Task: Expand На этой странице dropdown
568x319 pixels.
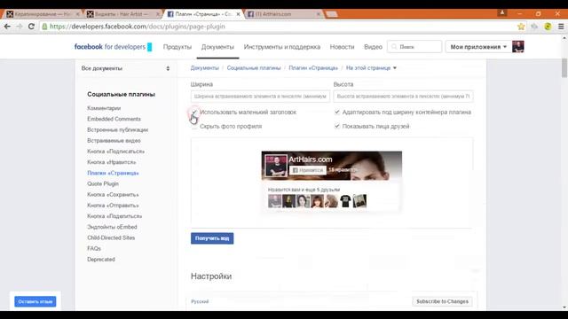Action: pos(371,68)
